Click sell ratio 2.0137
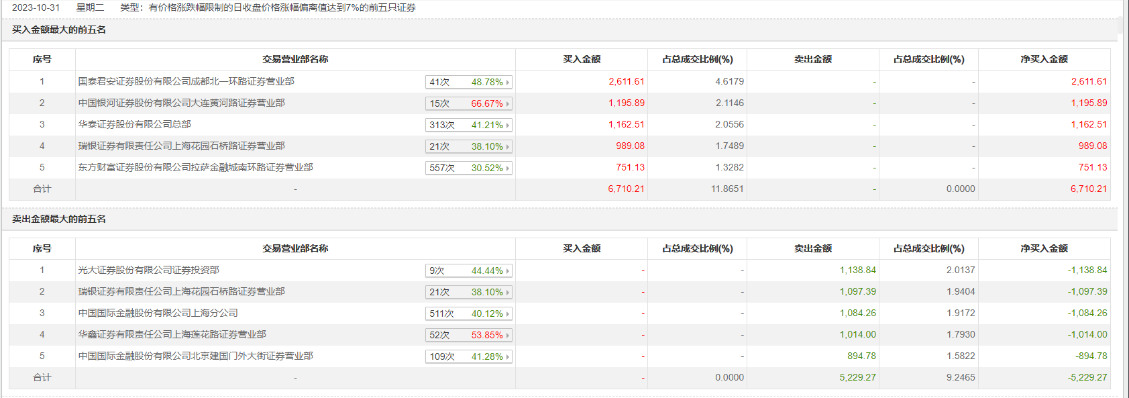 pos(961,270)
